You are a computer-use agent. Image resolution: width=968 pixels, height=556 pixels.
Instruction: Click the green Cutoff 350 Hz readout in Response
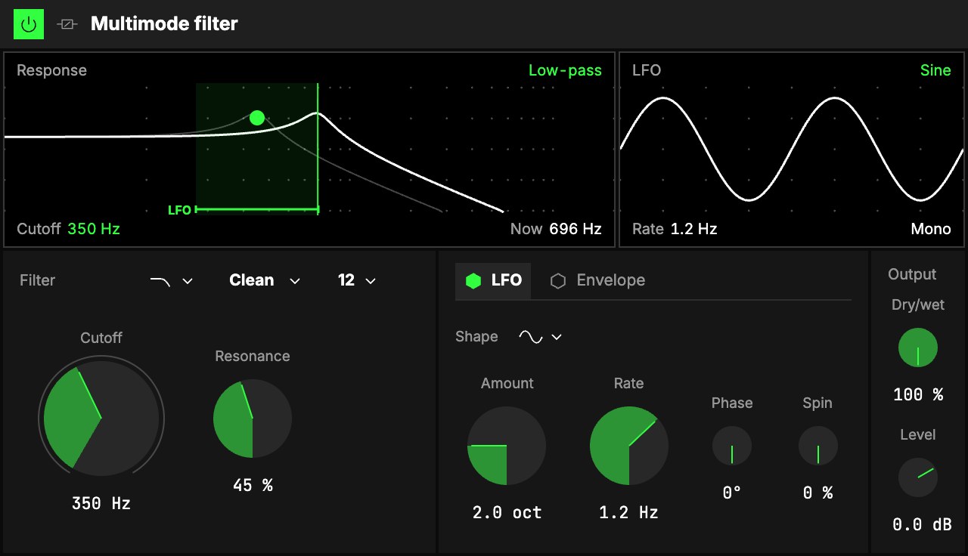coord(68,229)
